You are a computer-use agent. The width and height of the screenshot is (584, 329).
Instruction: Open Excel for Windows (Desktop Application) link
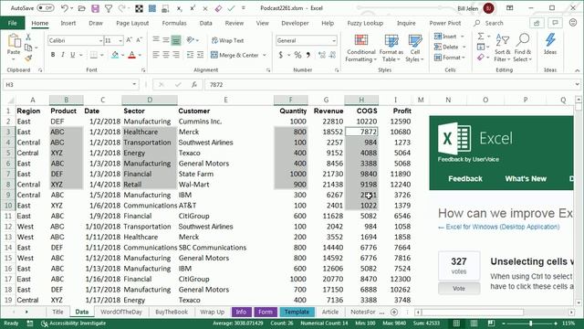503,227
